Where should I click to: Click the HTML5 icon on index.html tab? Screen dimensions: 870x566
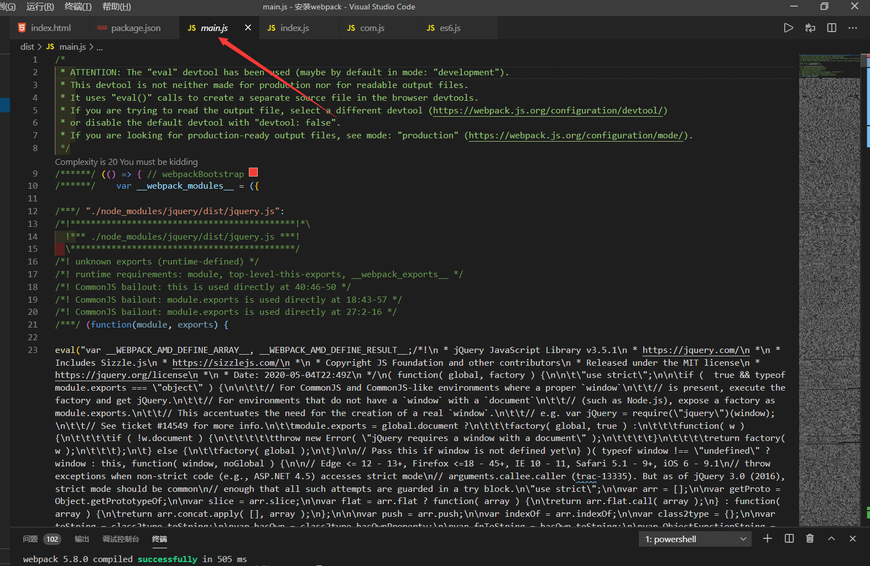pos(22,28)
